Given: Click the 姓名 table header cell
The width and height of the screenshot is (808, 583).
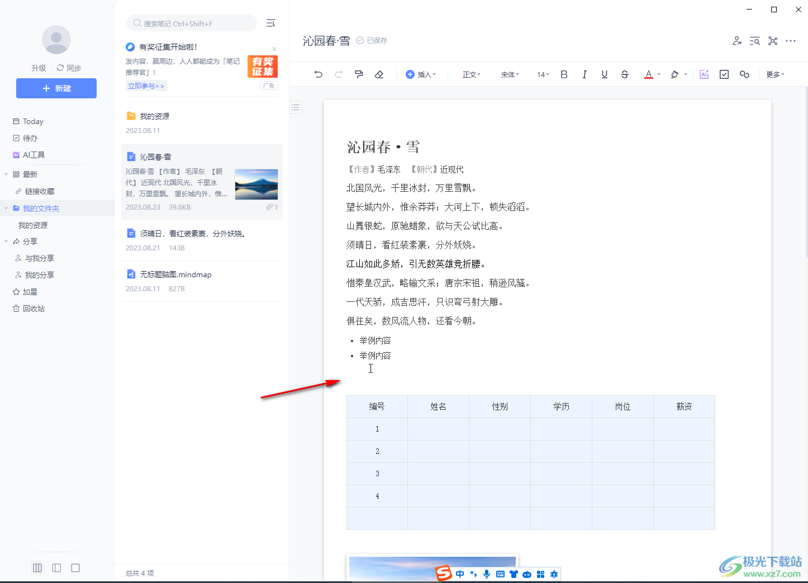Looking at the screenshot, I should (x=439, y=407).
